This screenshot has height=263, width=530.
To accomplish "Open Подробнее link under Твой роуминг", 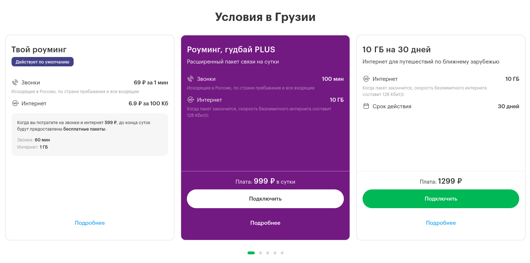I will (90, 223).
